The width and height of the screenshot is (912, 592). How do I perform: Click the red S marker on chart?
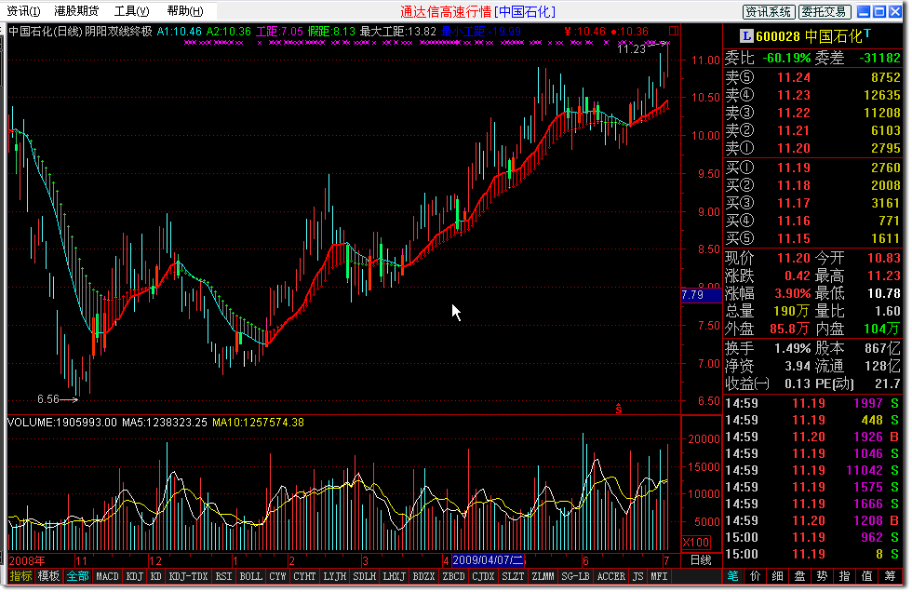point(618,409)
